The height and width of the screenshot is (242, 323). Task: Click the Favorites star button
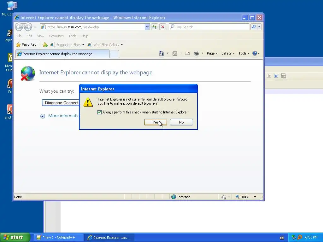point(26,44)
